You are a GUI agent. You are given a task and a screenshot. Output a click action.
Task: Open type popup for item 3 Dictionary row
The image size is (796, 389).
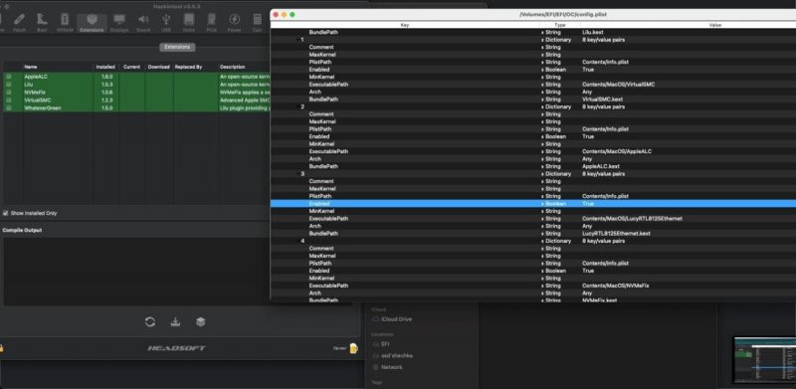pos(542,174)
